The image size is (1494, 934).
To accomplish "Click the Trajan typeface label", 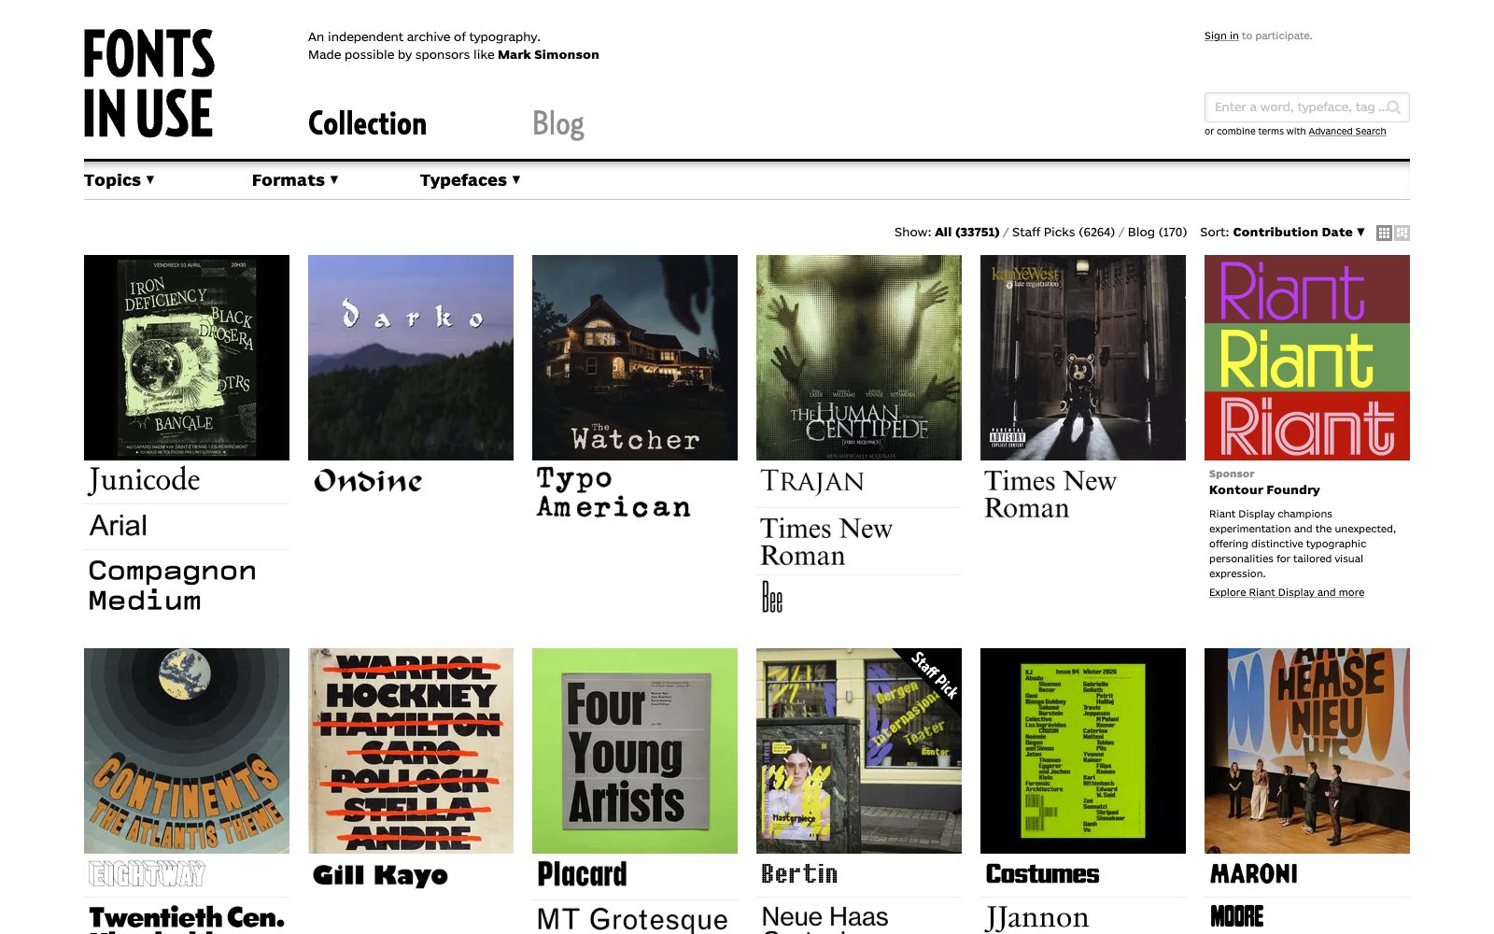I will [812, 481].
